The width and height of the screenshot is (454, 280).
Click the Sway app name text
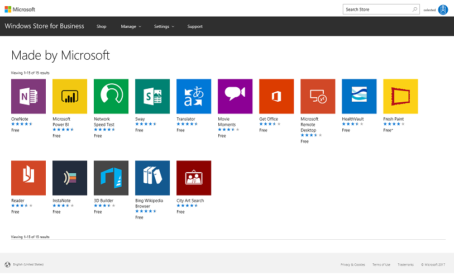coord(140,119)
